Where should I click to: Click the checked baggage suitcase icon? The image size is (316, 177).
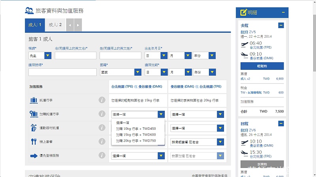[x=34, y=100]
